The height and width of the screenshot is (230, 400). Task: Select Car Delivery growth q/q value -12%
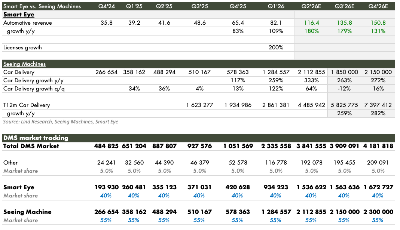(344, 89)
